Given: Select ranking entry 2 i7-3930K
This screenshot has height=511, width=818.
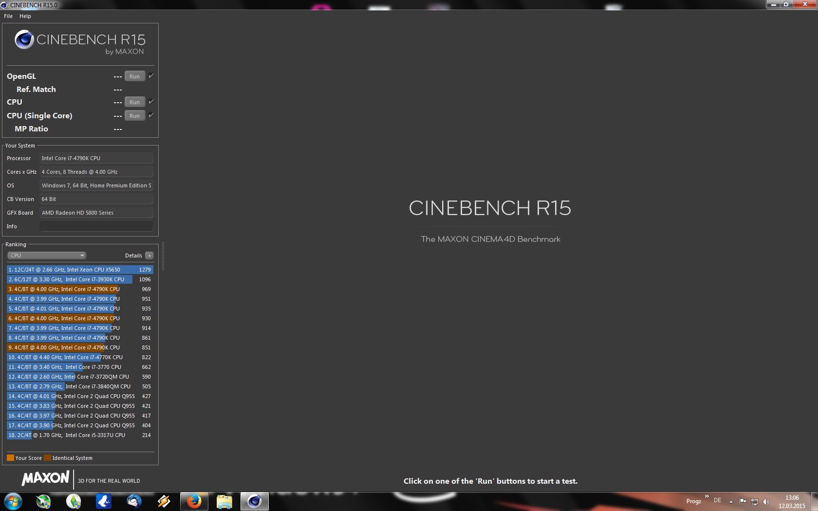Looking at the screenshot, I should click(80, 279).
